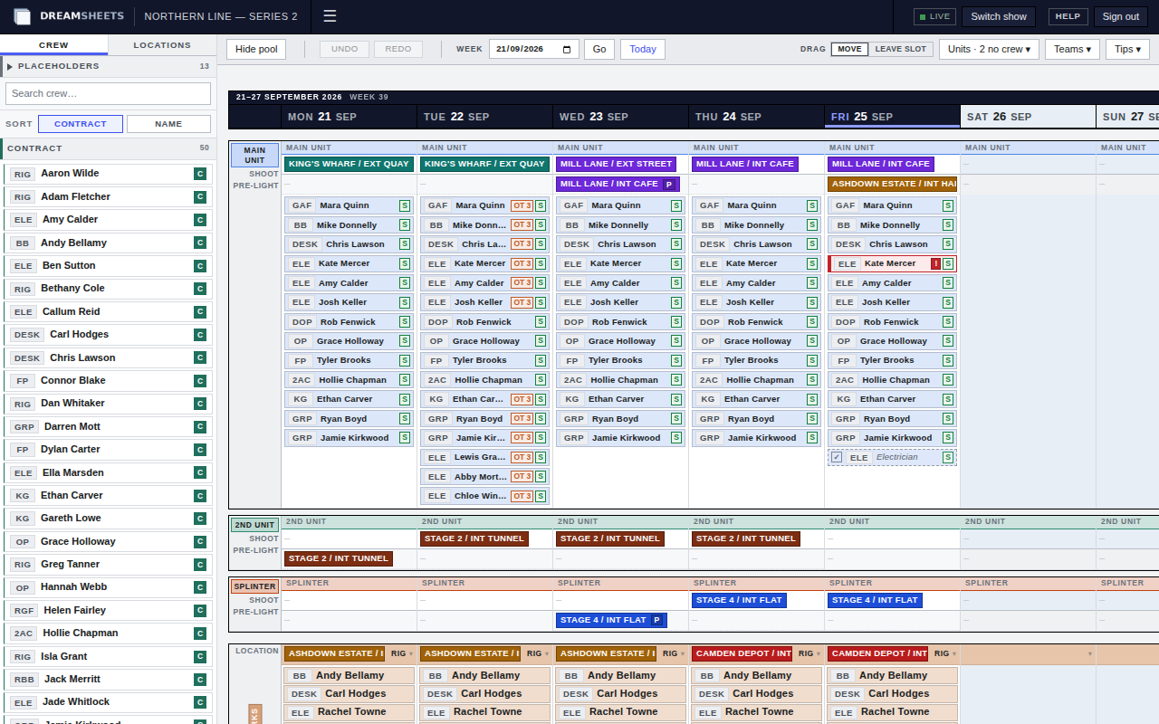Open the calendar picker icon in the week date field

[x=568, y=50]
